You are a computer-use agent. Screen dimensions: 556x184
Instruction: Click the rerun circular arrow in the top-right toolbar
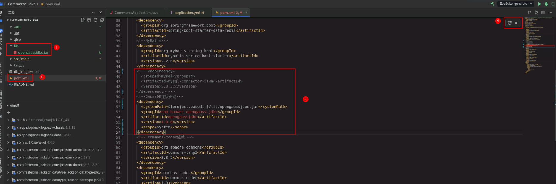[x=553, y=4]
